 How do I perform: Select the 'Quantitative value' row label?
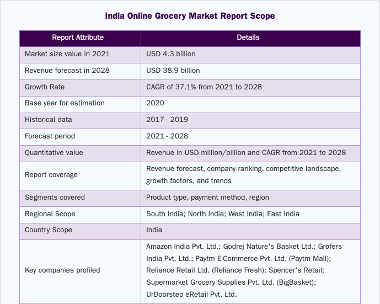coord(54,153)
